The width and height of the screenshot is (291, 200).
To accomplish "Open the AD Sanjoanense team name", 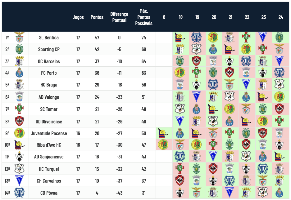I will (49, 157).
